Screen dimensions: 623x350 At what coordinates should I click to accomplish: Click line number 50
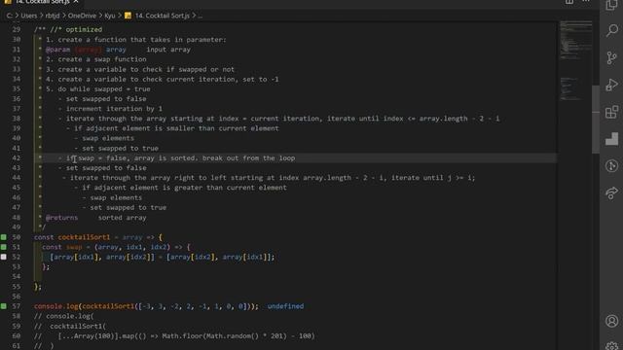point(16,237)
